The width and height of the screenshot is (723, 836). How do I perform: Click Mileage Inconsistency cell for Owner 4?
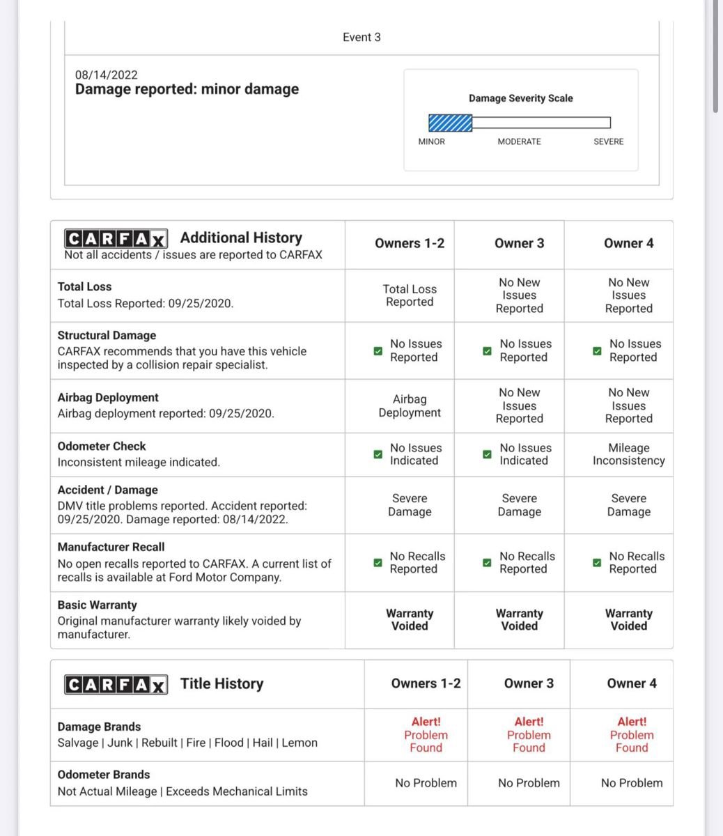tap(628, 454)
